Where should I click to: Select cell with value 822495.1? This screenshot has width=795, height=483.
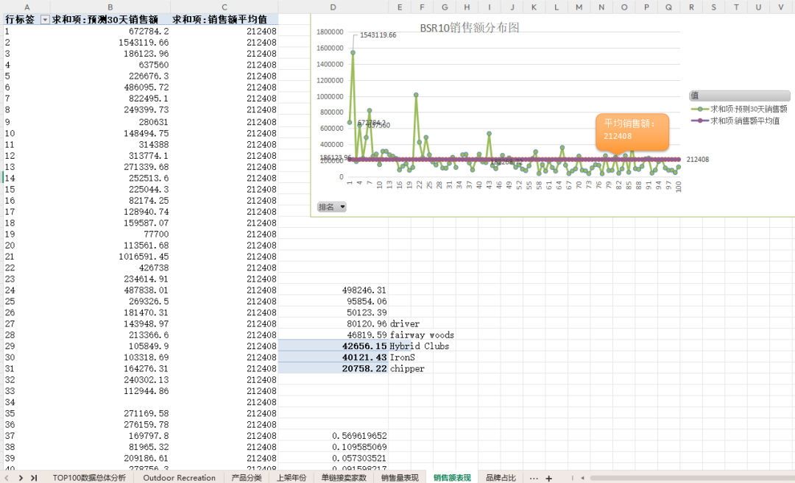110,99
